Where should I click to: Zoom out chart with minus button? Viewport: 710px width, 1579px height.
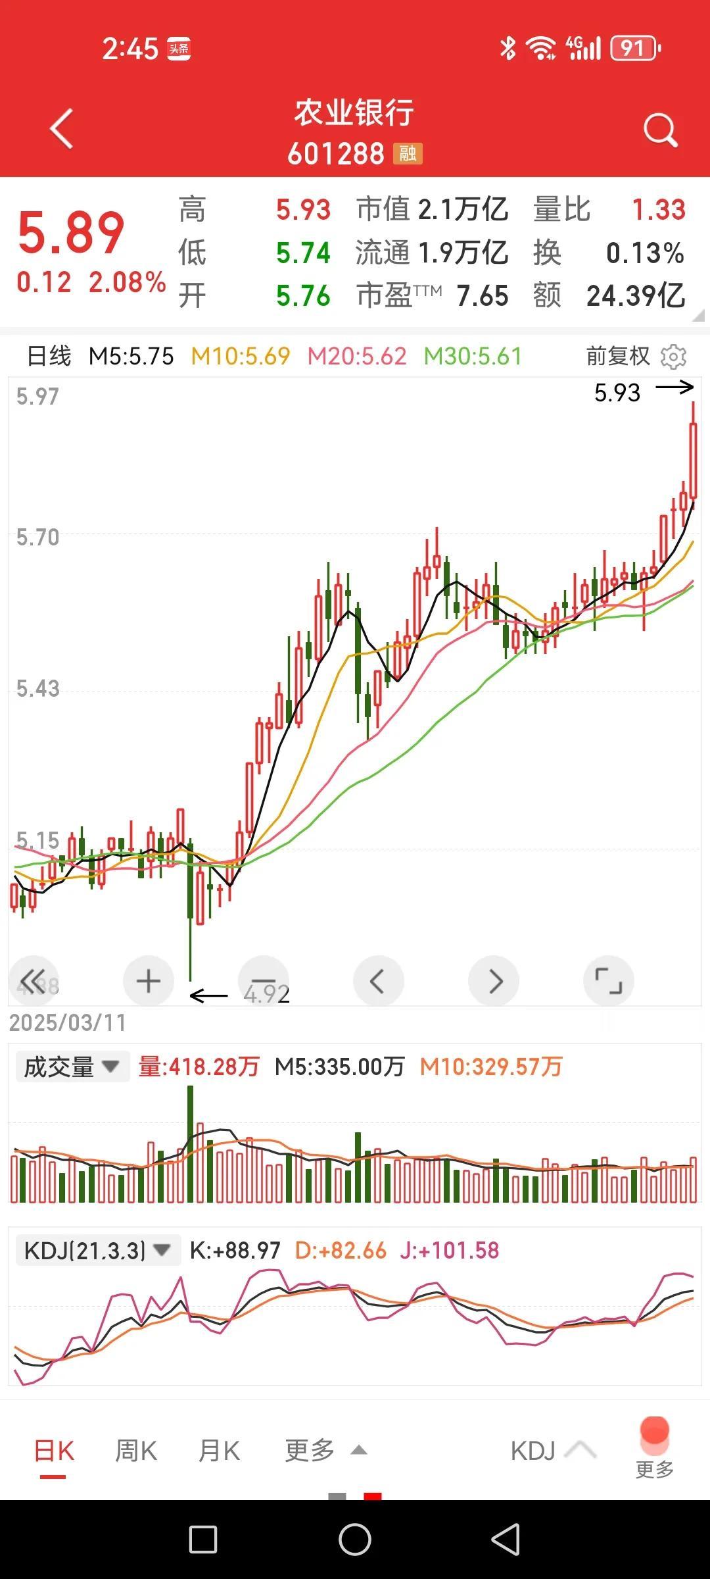[x=264, y=981]
